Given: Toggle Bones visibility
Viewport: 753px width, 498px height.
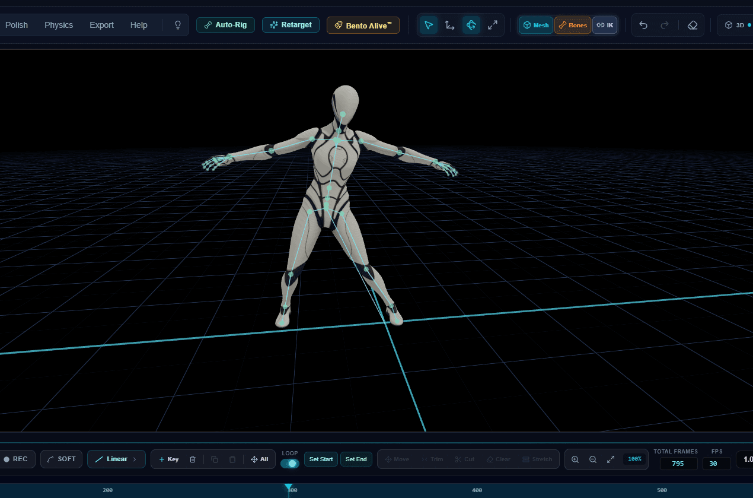Looking at the screenshot, I should click(573, 25).
